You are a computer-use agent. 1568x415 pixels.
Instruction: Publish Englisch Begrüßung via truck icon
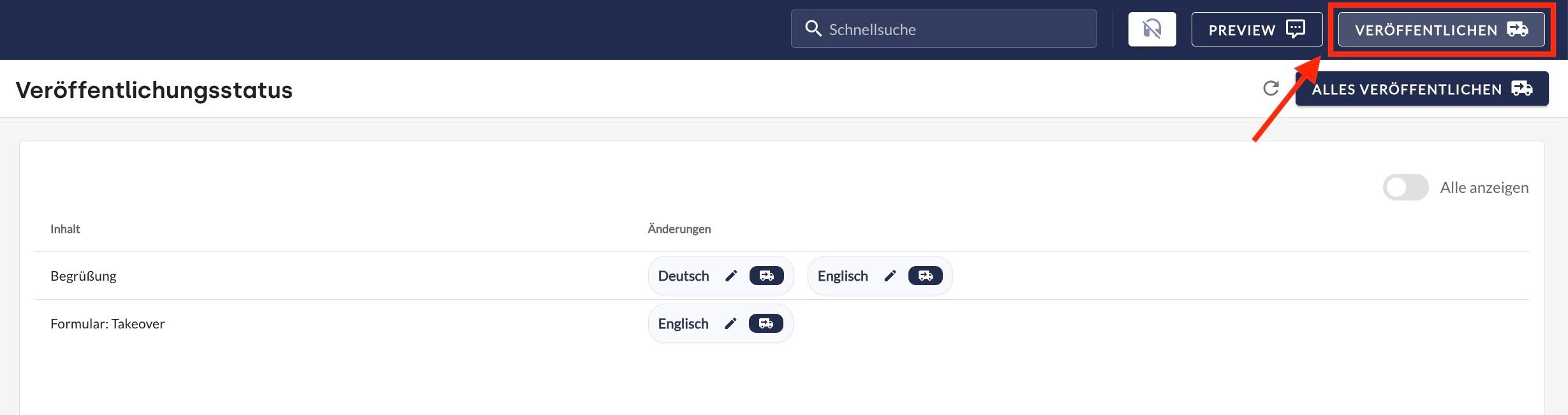click(925, 276)
